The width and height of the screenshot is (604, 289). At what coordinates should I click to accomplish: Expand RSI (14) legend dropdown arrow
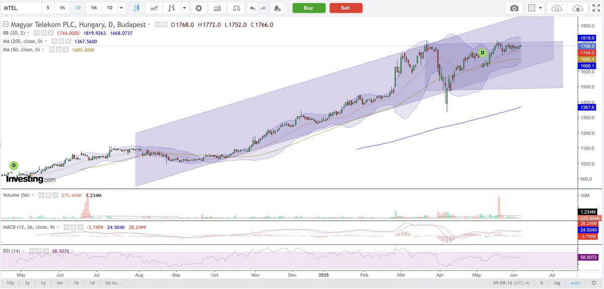[x=23, y=251]
